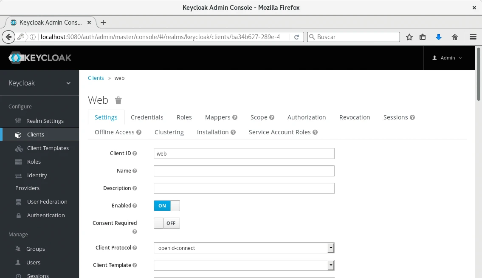Click the help icon beside Client ID
Viewport: 482px width, 278px height.
coord(135,153)
